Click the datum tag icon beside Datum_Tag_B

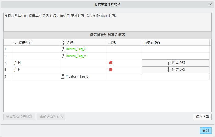pyautogui.click(x=63, y=76)
